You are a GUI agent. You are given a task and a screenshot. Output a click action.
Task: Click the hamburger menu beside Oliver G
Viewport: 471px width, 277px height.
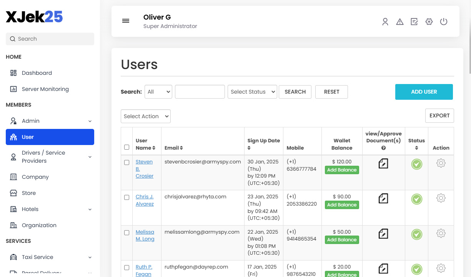126,21
